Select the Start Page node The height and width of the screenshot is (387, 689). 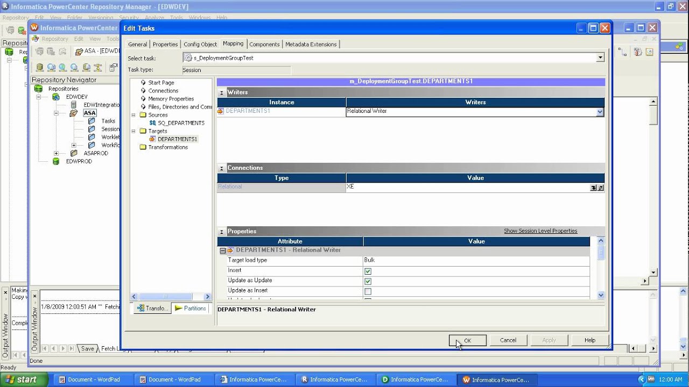161,83
